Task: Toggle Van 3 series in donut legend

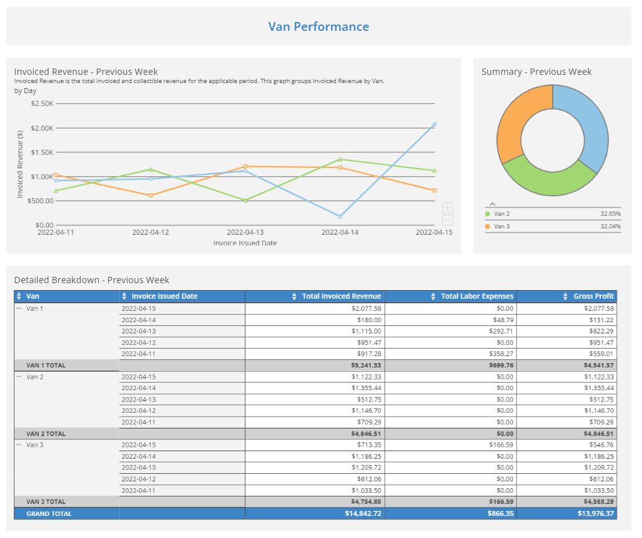Action: pyautogui.click(x=502, y=227)
